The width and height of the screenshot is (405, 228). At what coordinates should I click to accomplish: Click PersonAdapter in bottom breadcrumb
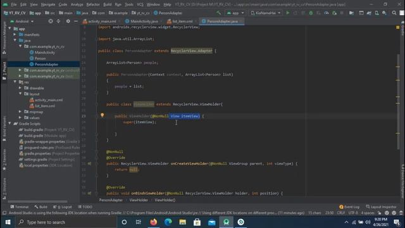coord(111,200)
